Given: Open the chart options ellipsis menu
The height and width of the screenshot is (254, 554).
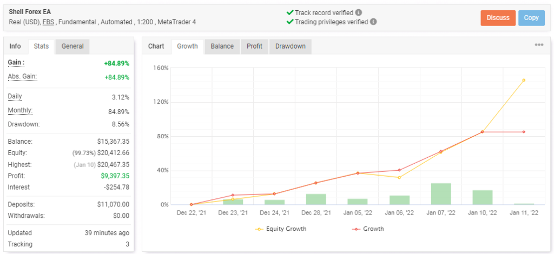Looking at the screenshot, I should click(x=539, y=45).
